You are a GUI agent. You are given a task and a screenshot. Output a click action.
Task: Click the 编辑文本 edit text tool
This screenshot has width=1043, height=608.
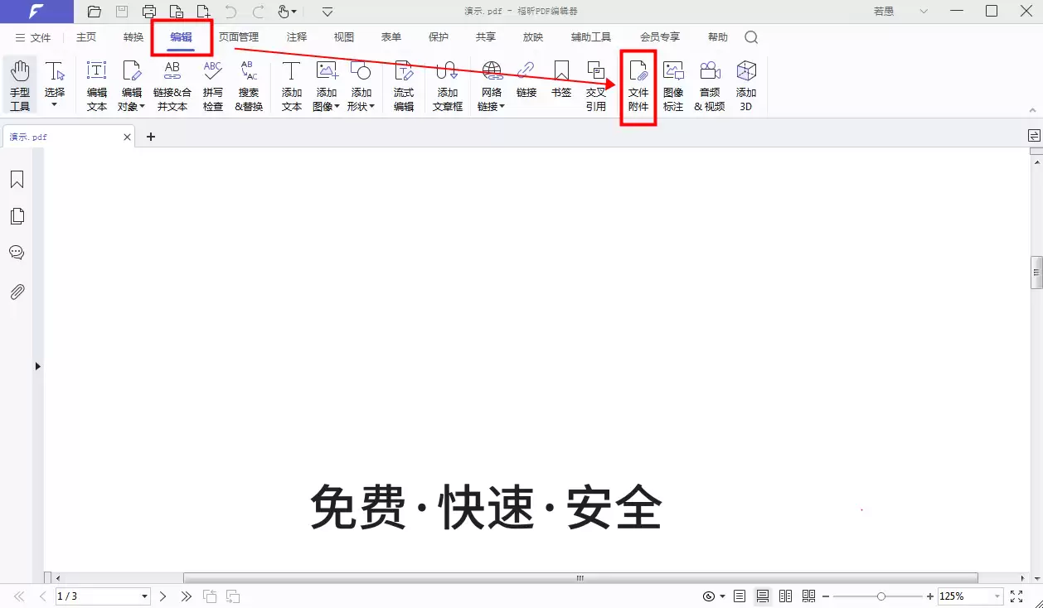pyautogui.click(x=97, y=85)
